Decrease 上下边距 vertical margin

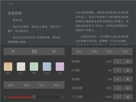coord(118,97)
